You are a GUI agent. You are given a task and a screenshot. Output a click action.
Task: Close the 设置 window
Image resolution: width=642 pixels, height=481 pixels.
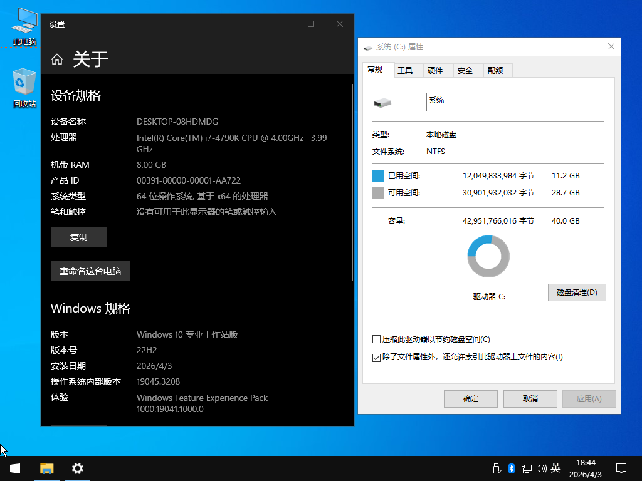click(x=340, y=24)
